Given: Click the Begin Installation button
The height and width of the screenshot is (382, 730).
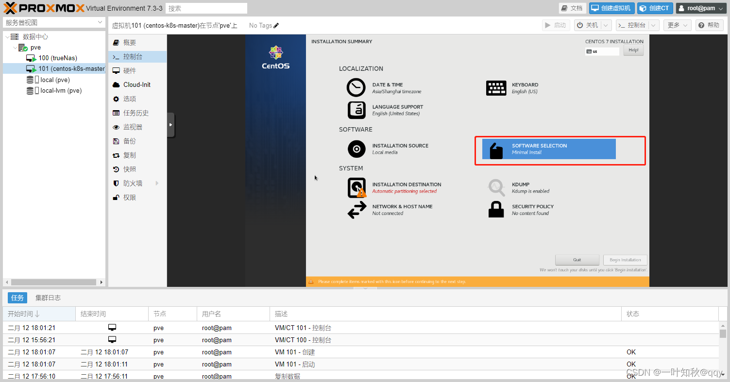Looking at the screenshot, I should [x=625, y=260].
